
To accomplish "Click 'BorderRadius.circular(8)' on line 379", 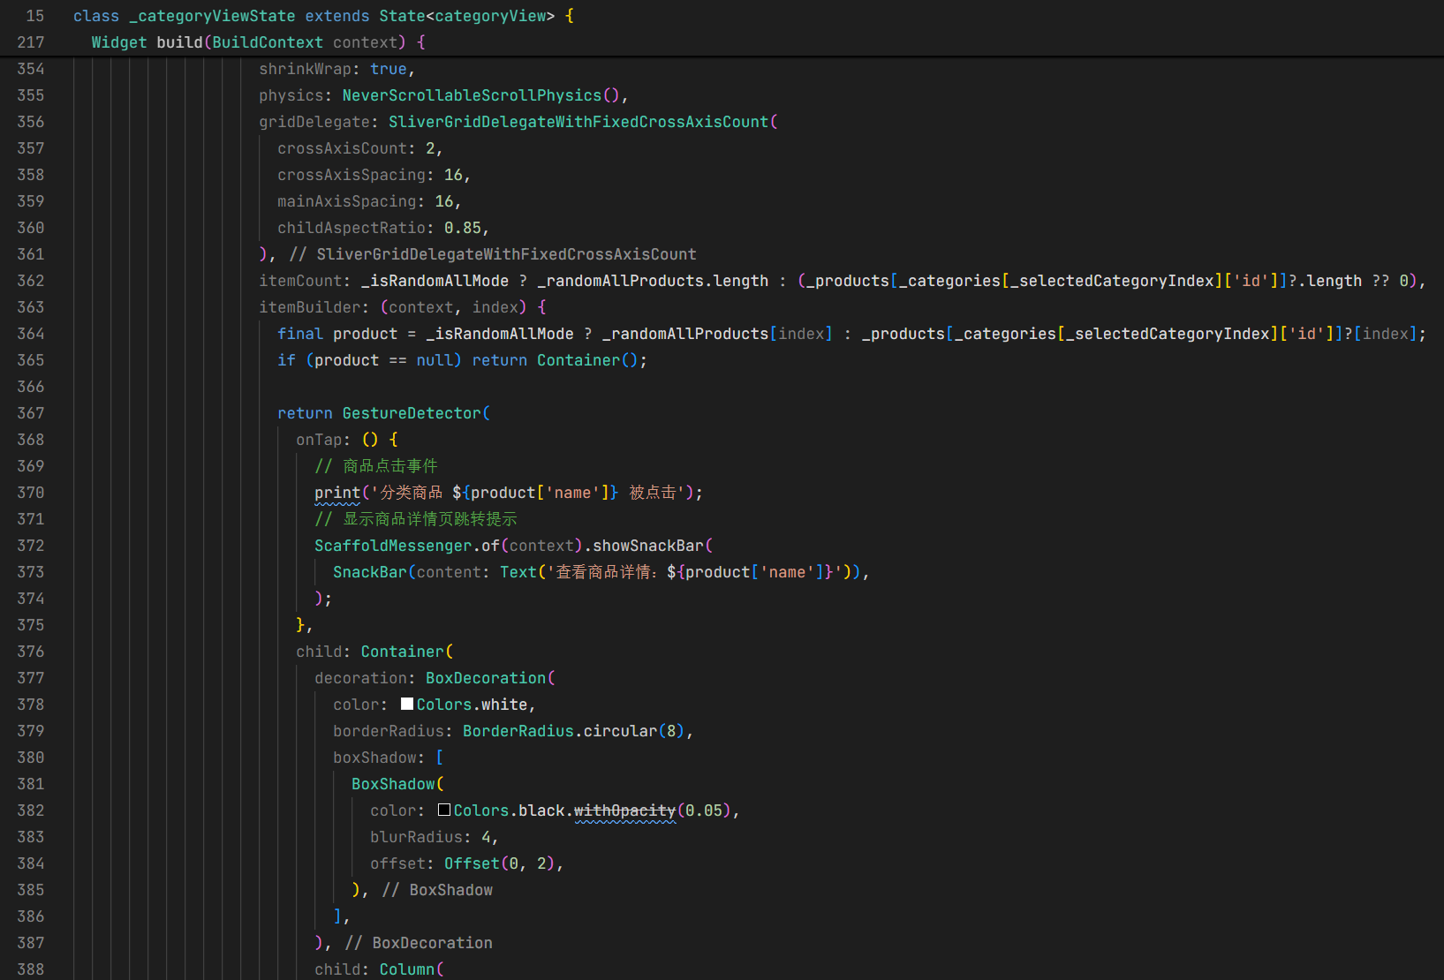I will coord(574,731).
